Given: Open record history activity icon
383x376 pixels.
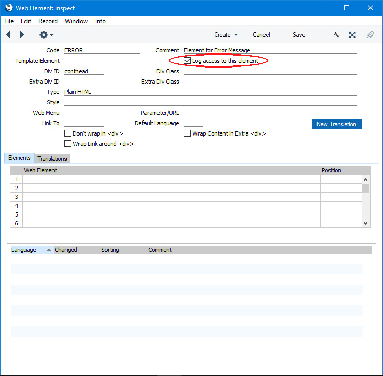Looking at the screenshot, I should click(336, 35).
